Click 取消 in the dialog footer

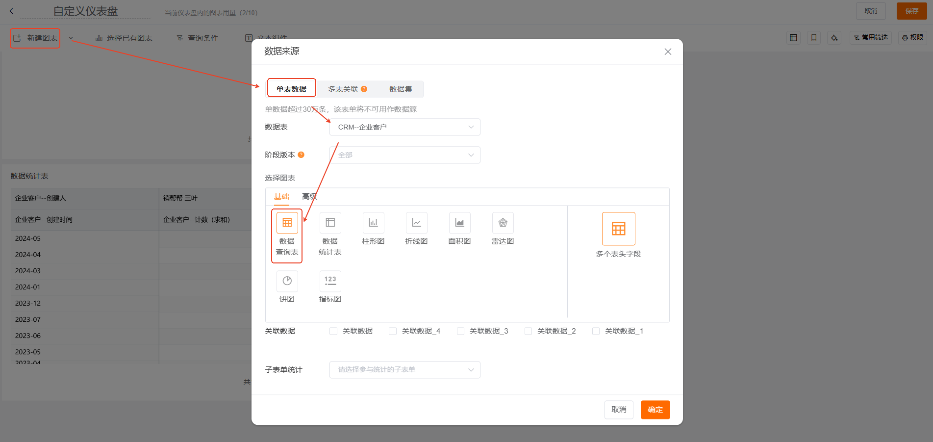(619, 410)
